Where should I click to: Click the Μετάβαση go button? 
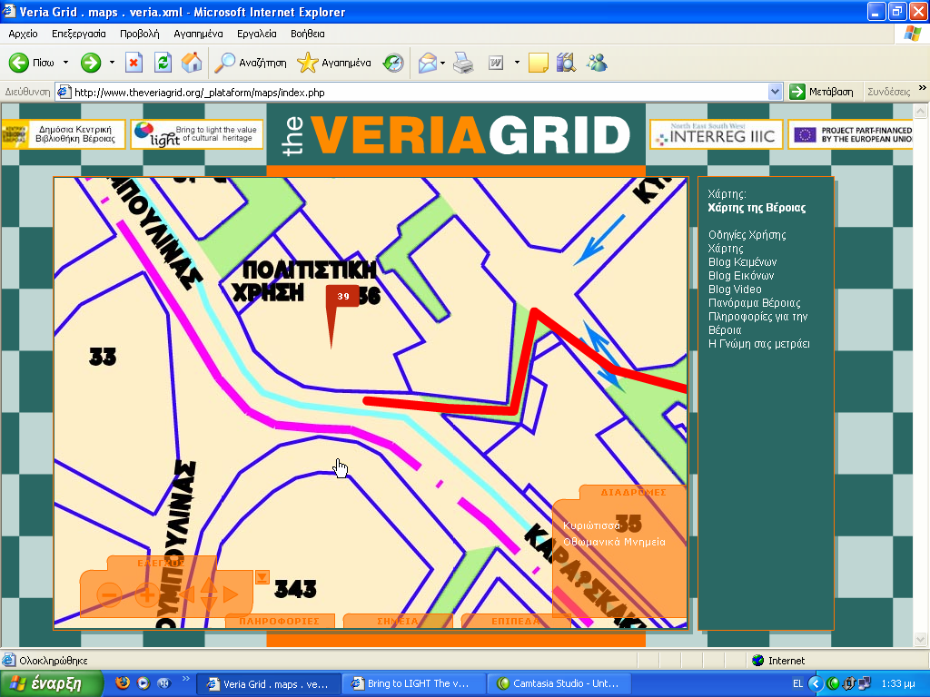click(x=821, y=92)
